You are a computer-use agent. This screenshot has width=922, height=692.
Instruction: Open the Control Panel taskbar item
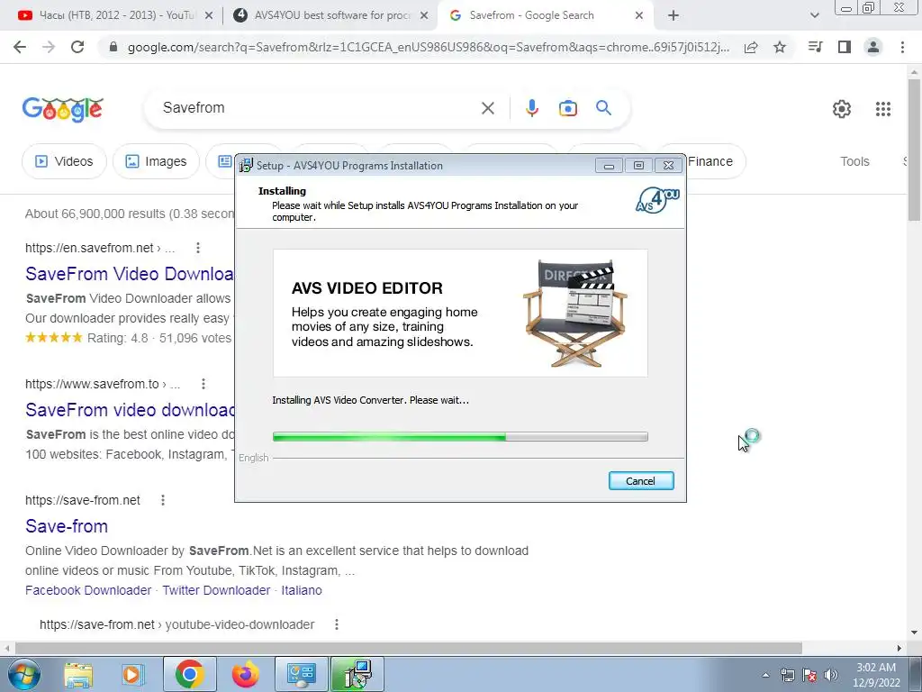[x=302, y=674]
